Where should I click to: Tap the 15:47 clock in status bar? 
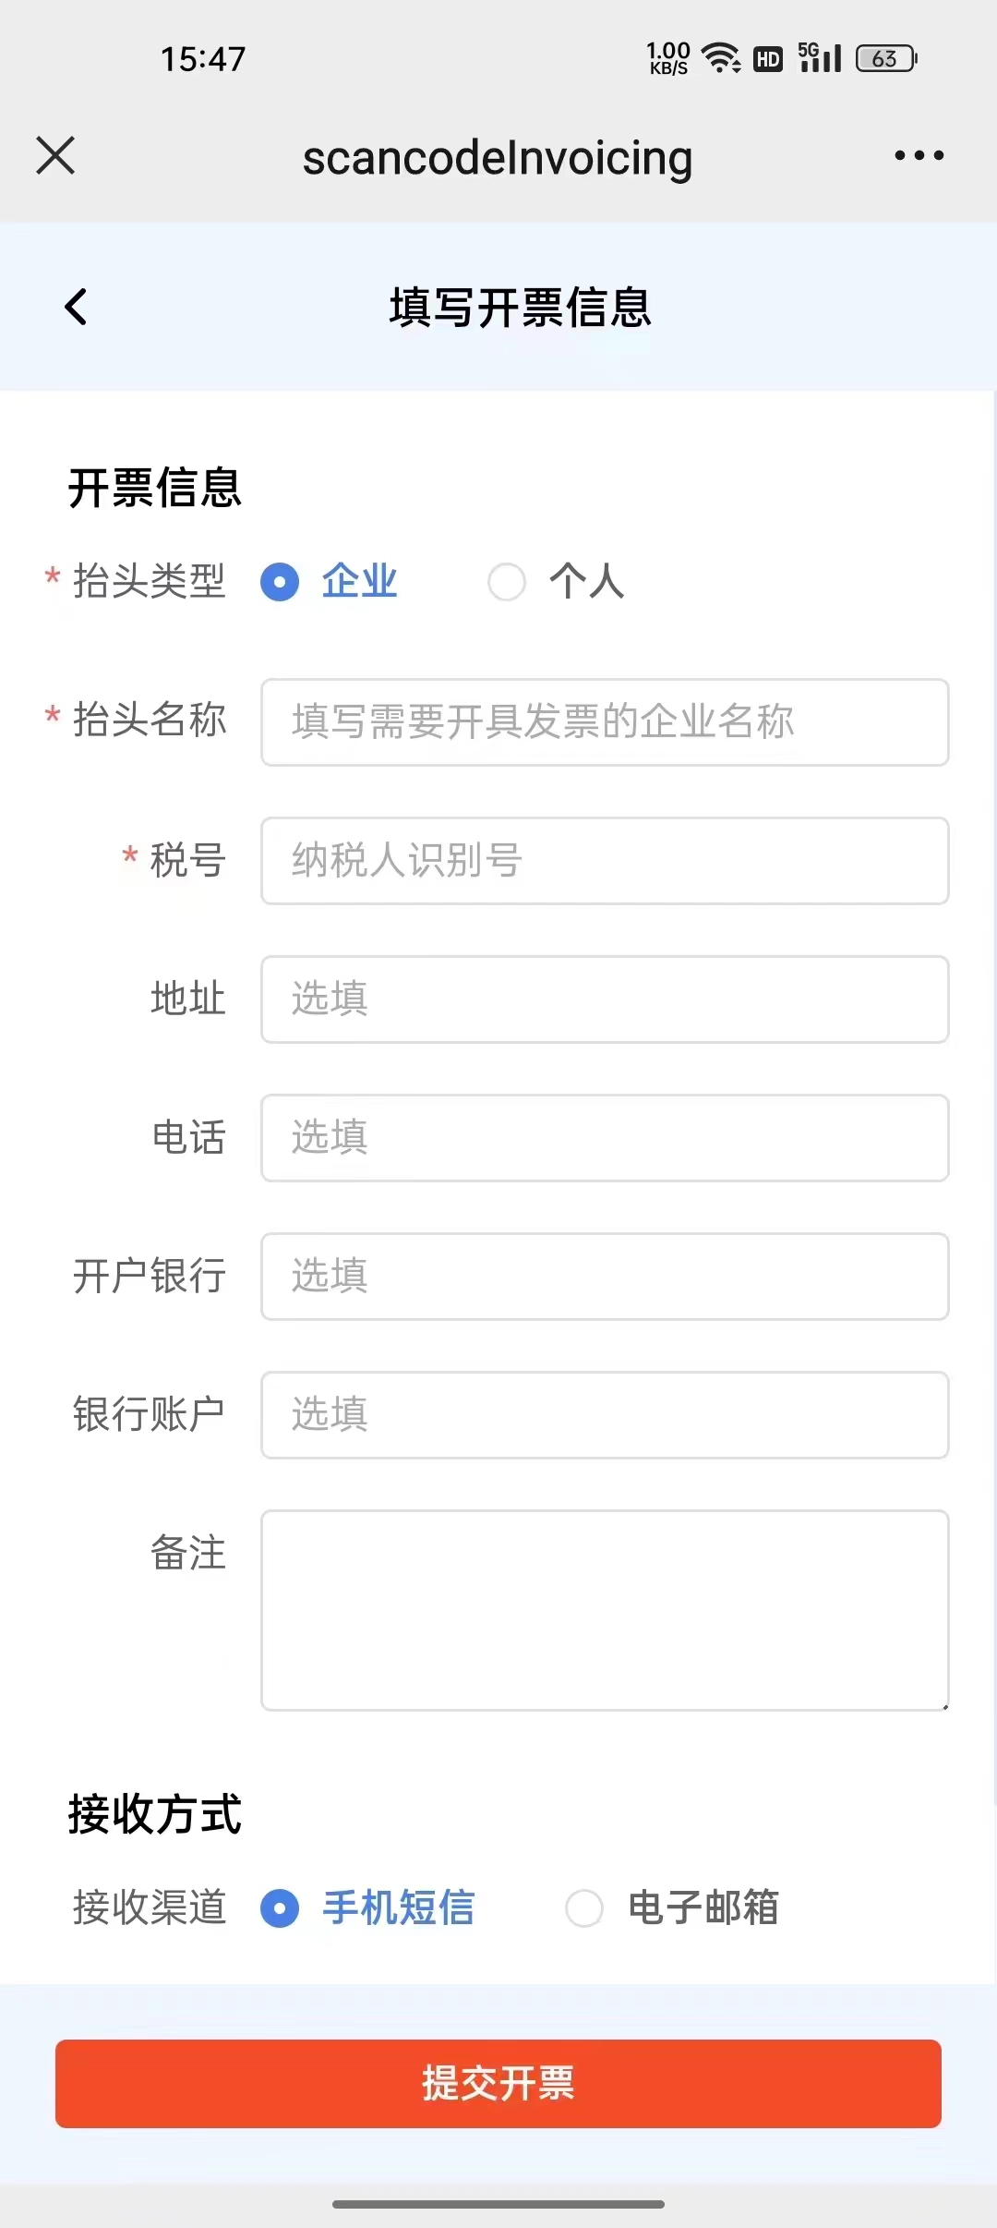[x=203, y=59]
